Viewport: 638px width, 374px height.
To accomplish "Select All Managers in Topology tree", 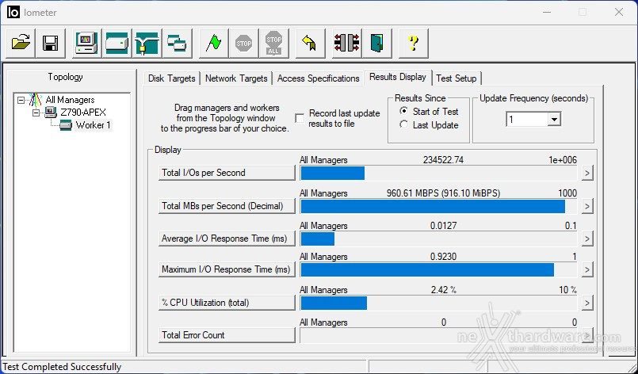I will (70, 100).
